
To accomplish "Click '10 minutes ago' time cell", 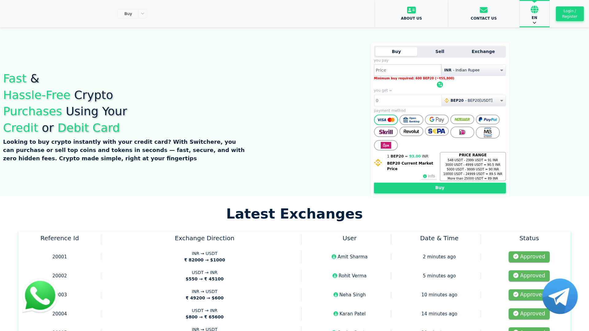I will (439, 295).
